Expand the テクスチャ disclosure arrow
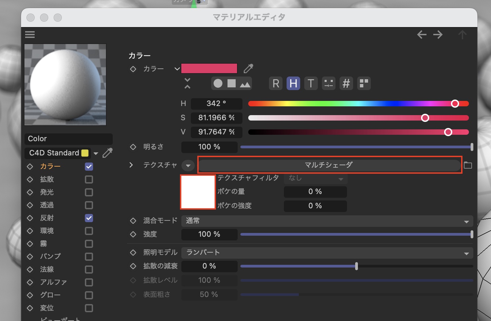 pyautogui.click(x=131, y=165)
